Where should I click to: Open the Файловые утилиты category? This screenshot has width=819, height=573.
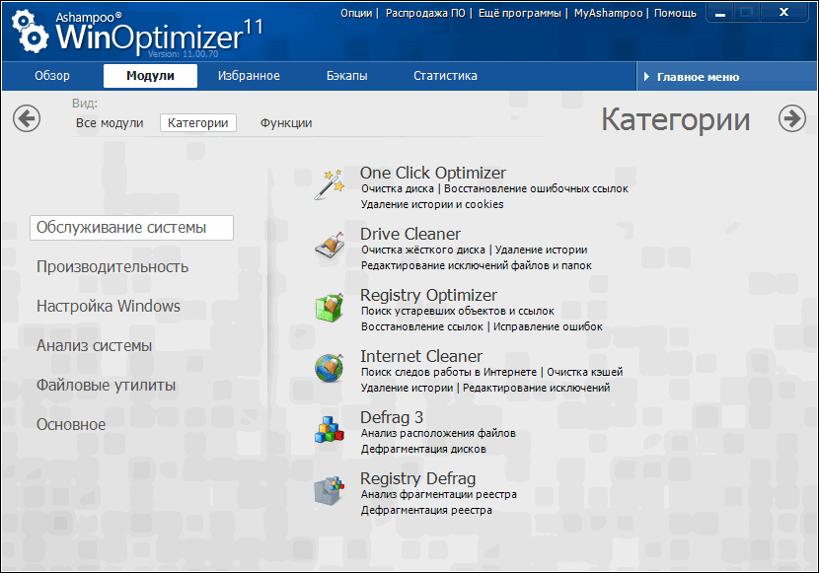click(x=107, y=386)
